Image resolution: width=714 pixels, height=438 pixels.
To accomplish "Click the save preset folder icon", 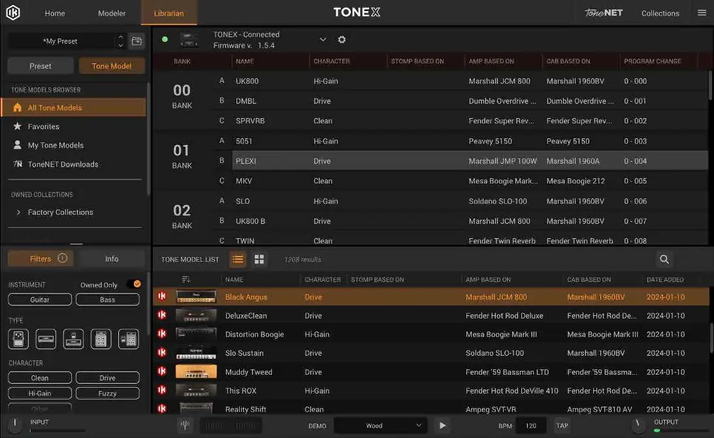I will point(136,41).
